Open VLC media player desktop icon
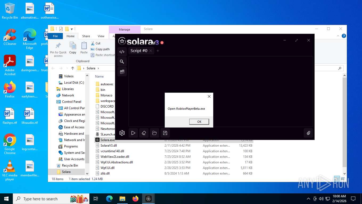The height and width of the screenshot is (204, 362). [x=10, y=170]
